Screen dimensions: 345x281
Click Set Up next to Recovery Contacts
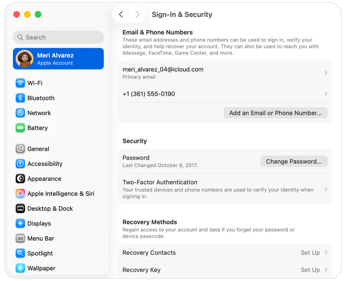point(310,252)
